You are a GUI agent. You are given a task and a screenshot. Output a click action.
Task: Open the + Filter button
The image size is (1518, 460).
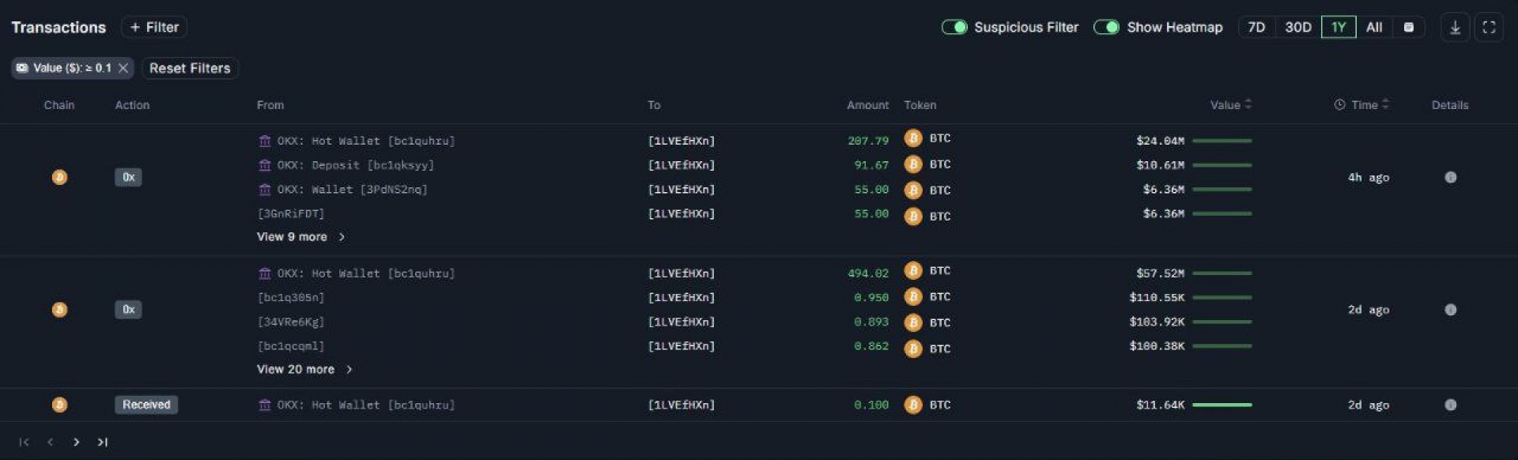(154, 28)
